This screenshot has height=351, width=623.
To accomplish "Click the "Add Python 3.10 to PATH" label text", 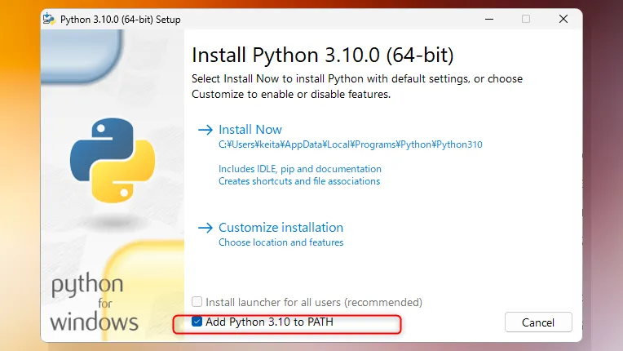I will coord(269,322).
